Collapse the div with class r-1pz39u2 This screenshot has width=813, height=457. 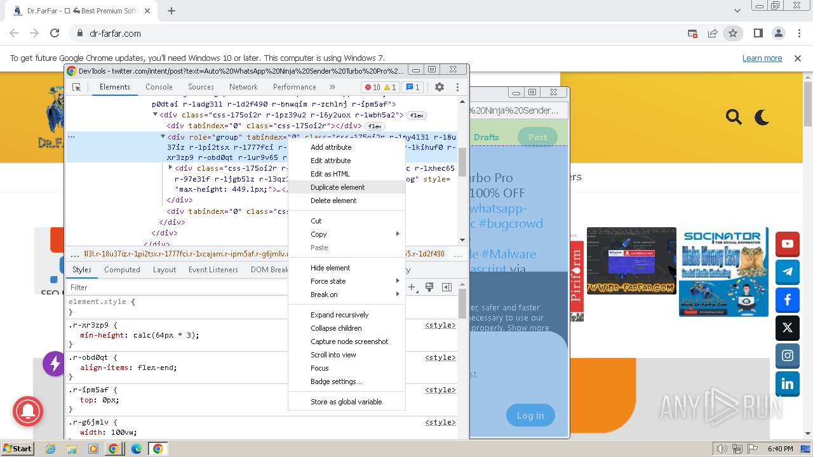tap(155, 115)
